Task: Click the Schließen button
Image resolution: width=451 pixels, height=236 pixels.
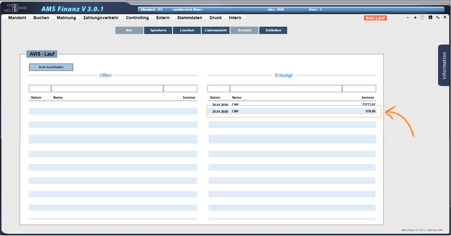Action: (x=273, y=30)
